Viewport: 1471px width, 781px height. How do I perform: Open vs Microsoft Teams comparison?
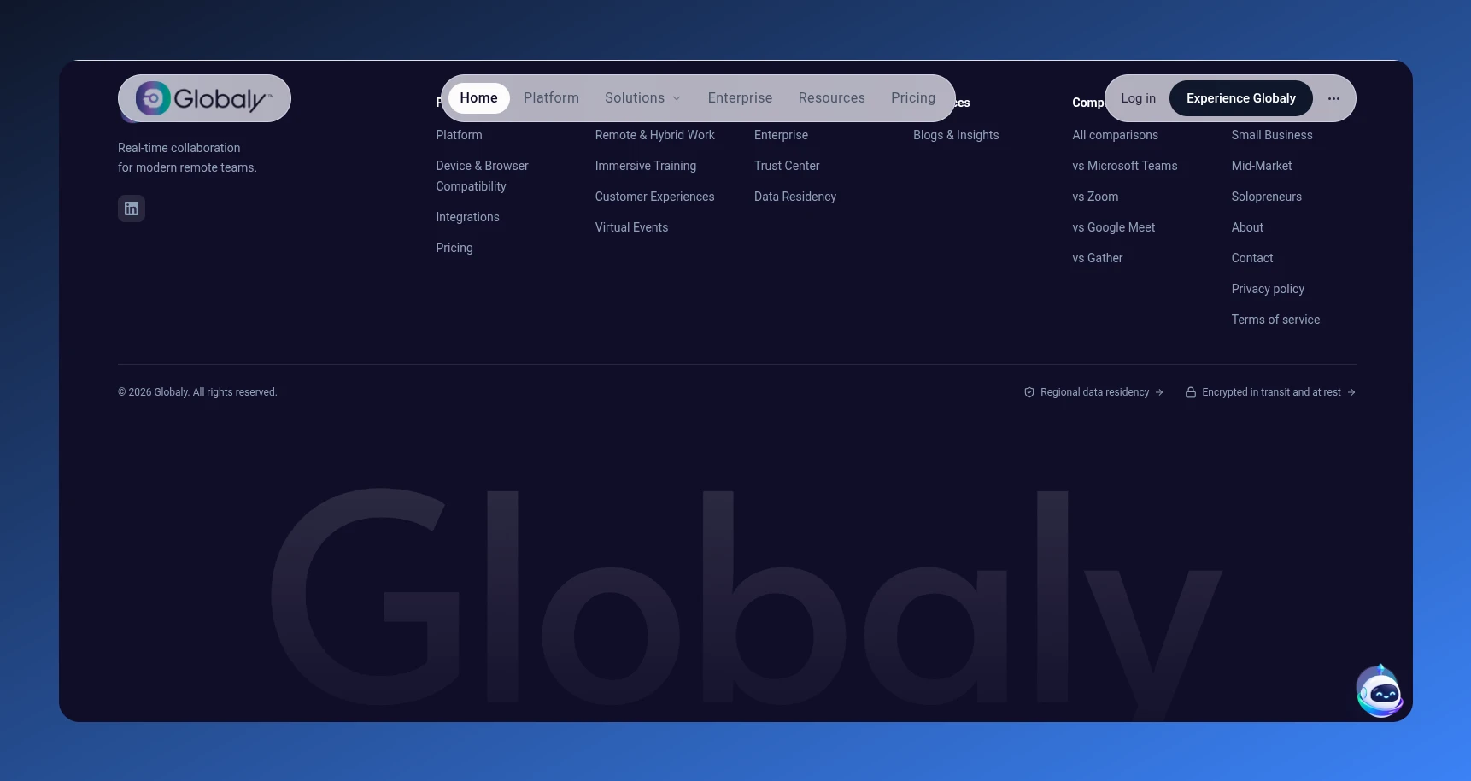(1125, 166)
